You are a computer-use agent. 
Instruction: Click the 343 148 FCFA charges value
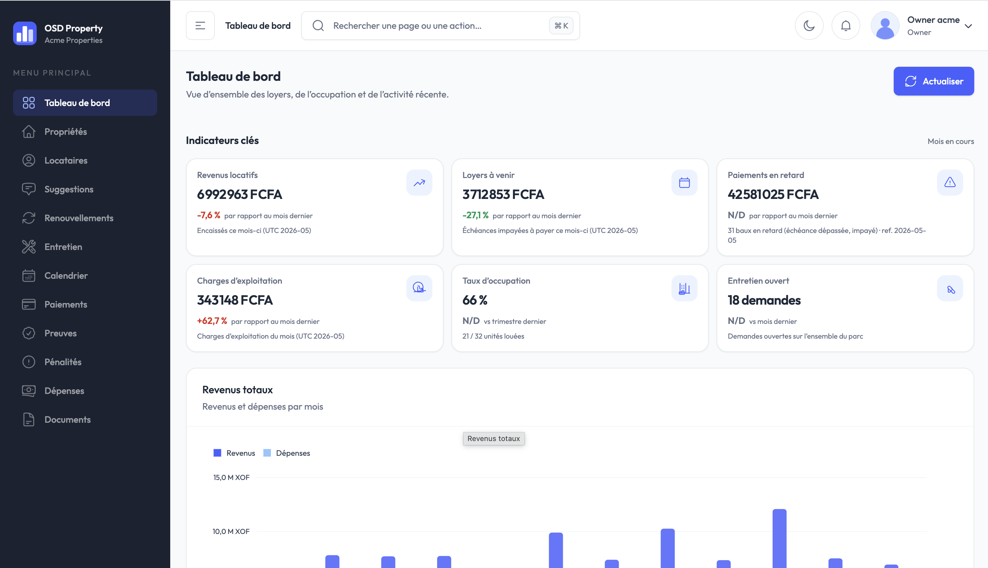click(x=235, y=300)
